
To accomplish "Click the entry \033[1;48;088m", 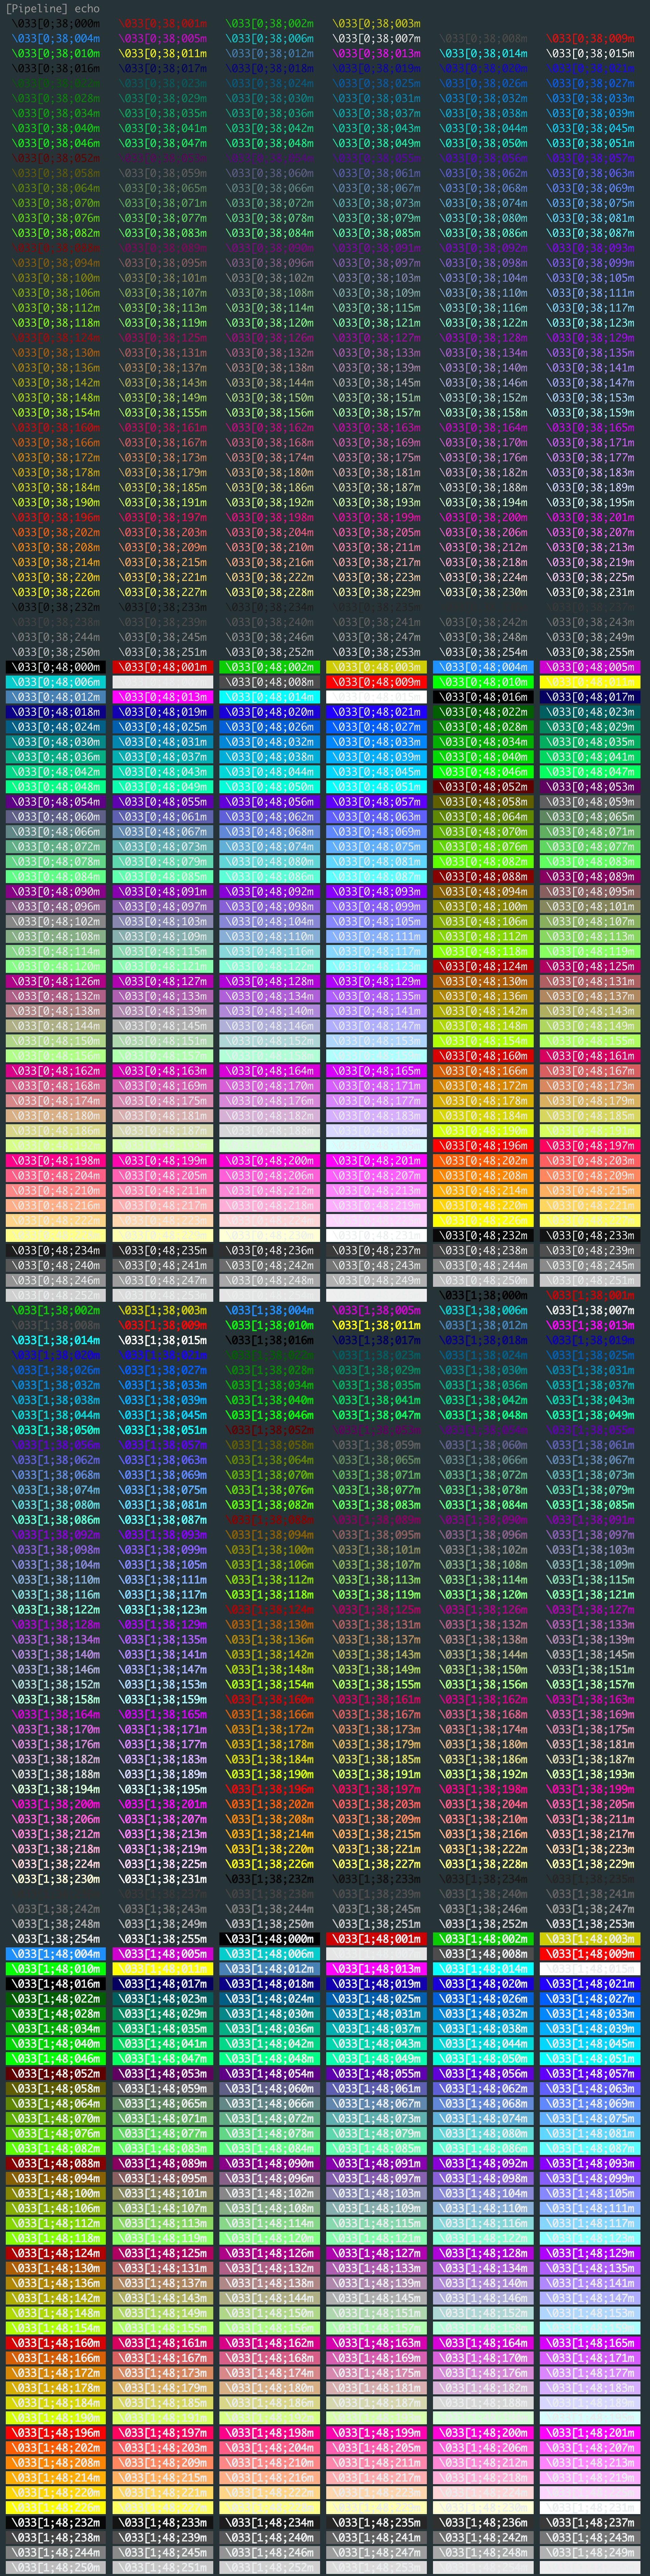I will coord(56,2164).
